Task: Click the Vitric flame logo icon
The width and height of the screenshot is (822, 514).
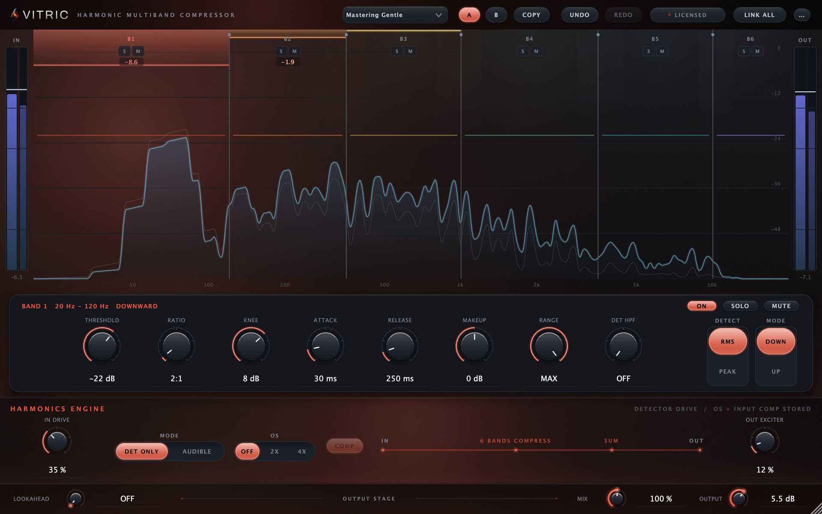Action: pos(15,15)
